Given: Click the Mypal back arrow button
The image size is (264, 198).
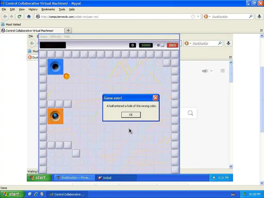Looking at the screenshot, I should 5,16.
